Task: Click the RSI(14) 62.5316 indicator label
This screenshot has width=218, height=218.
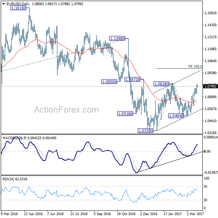Action: pyautogui.click(x=15, y=179)
